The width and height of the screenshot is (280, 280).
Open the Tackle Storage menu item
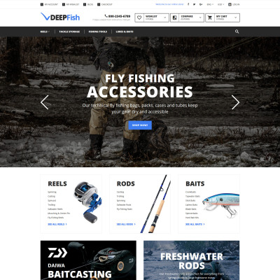point(69,31)
